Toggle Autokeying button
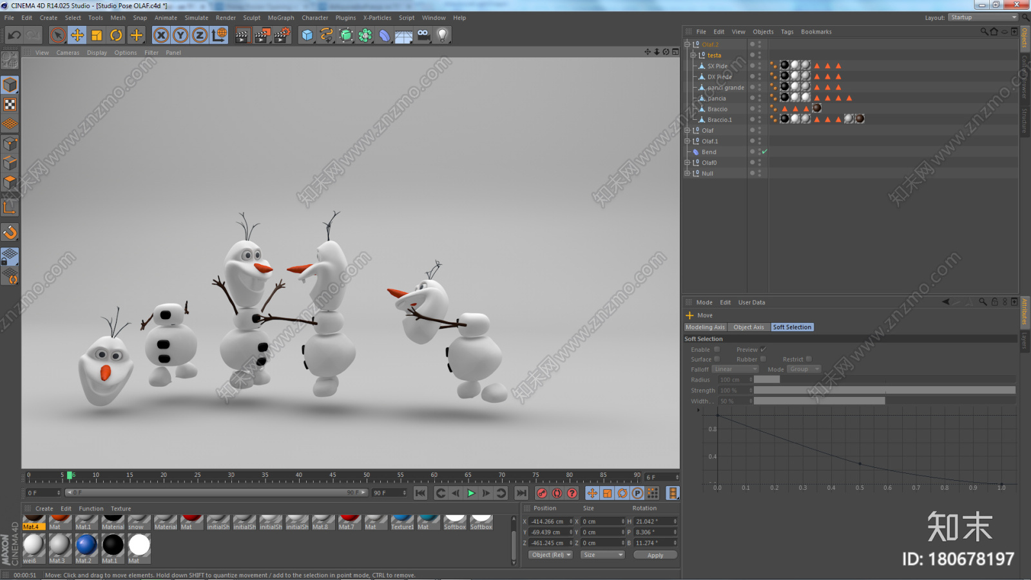 coord(557,493)
